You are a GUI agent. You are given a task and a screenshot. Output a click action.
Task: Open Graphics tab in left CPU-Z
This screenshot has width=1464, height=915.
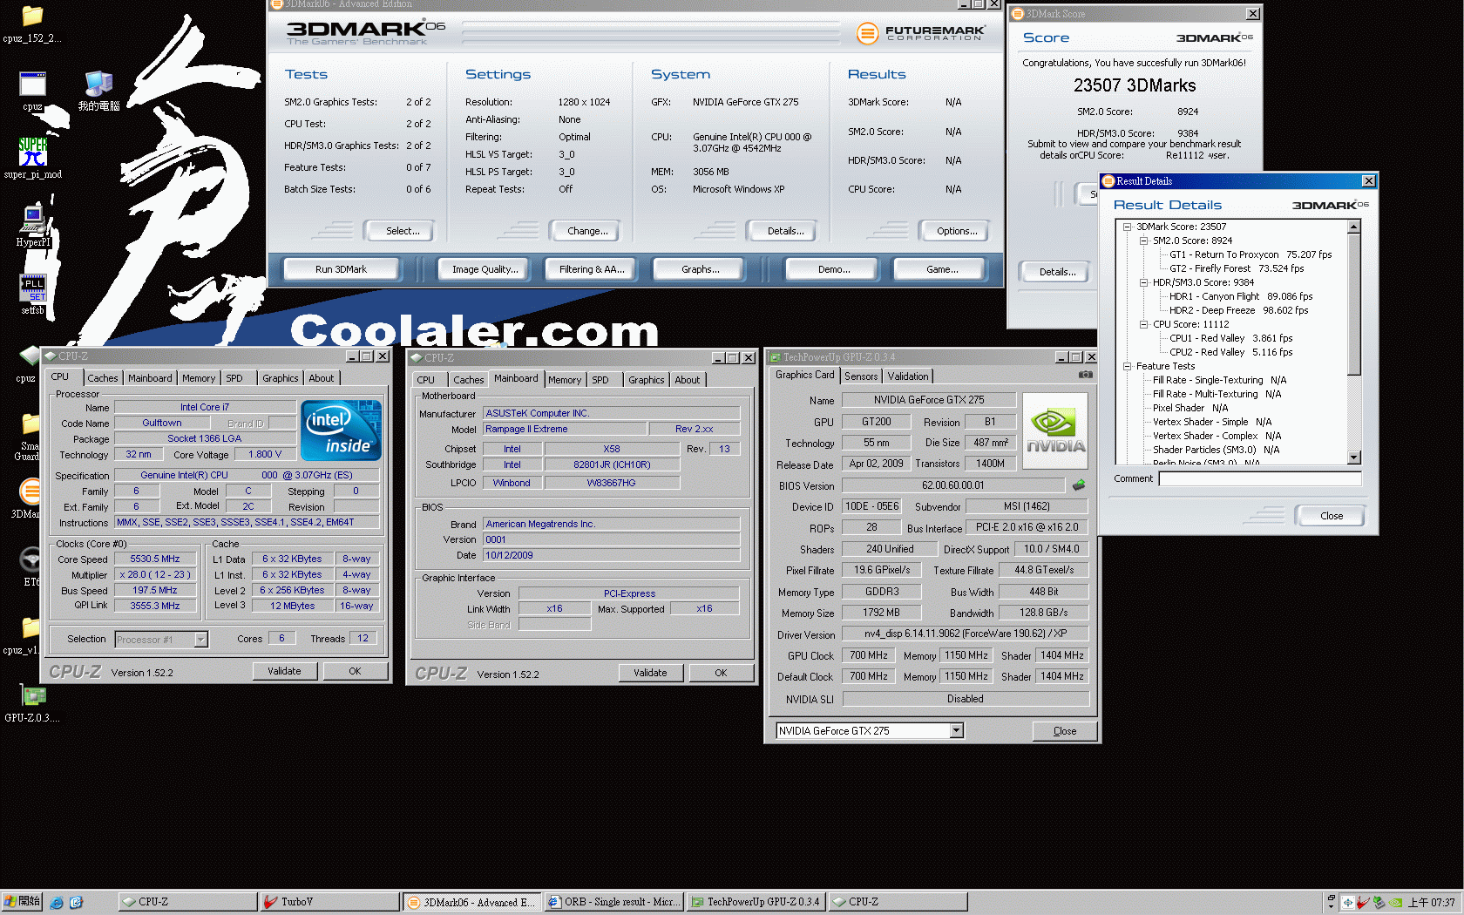[281, 378]
